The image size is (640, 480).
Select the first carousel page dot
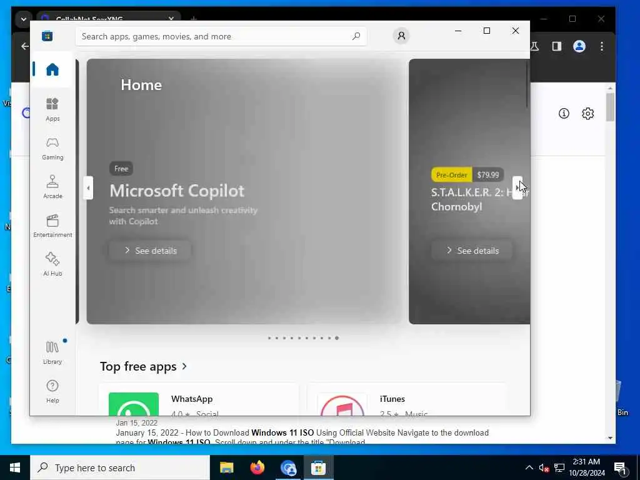tap(269, 338)
